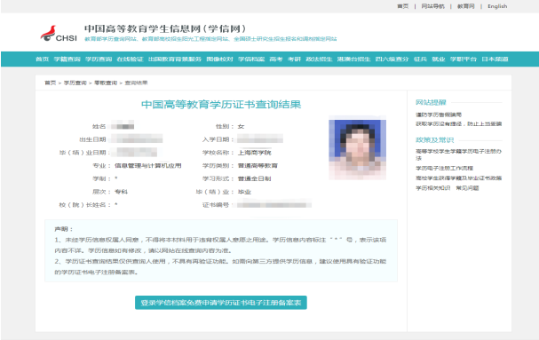Click the 教育网 top link
The width and height of the screenshot is (539, 340).
coord(466,6)
